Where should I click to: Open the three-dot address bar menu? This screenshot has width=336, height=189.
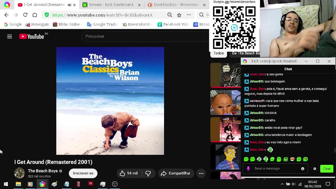tap(189, 15)
